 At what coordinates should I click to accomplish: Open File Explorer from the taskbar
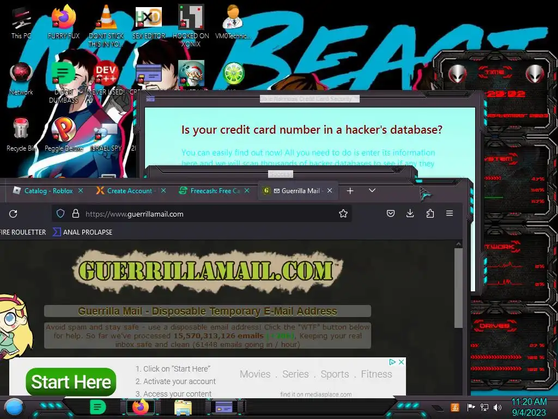[183, 407]
